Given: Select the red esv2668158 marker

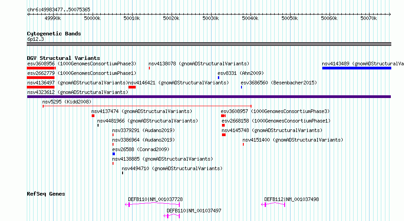Looking at the screenshot, I should point(223,125).
